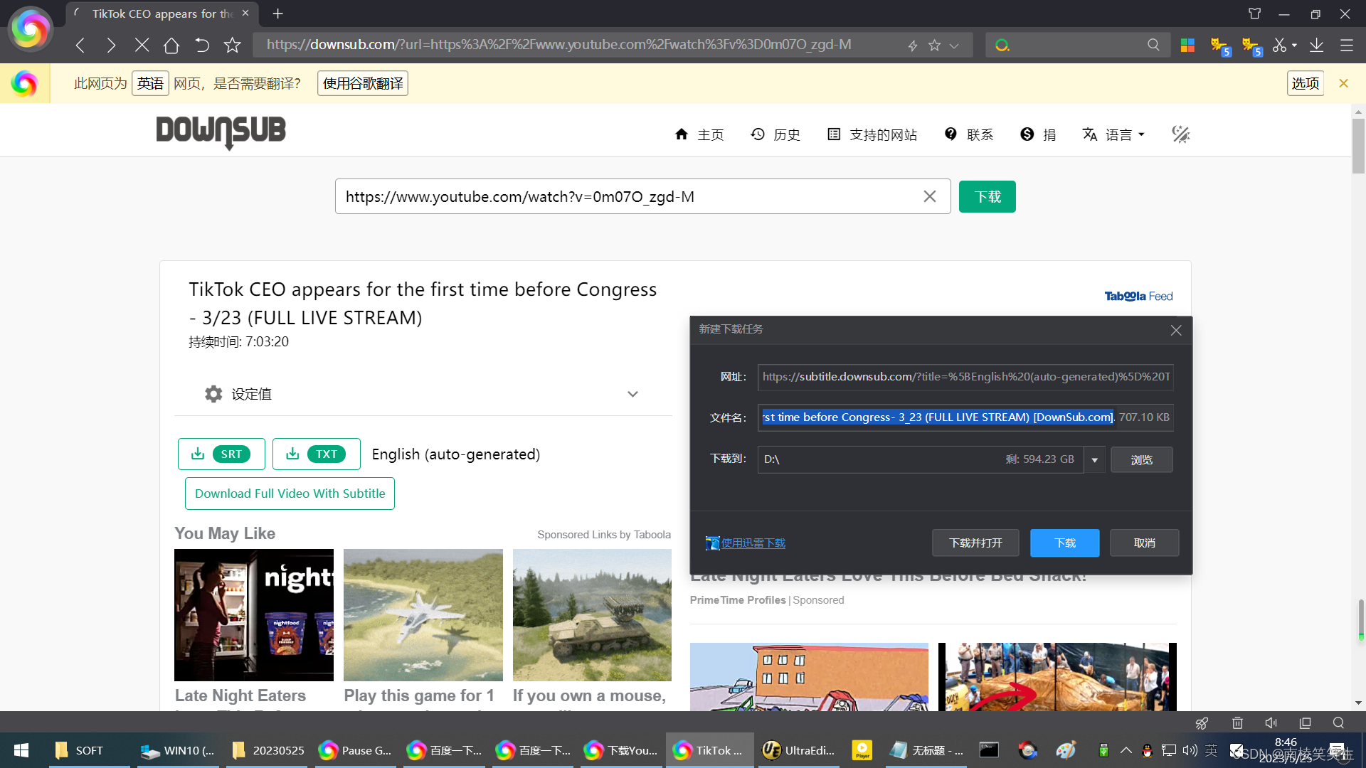Image resolution: width=1366 pixels, height=768 pixels.
Task: Bookmark page with star icon in toolbar
Action: point(232,46)
